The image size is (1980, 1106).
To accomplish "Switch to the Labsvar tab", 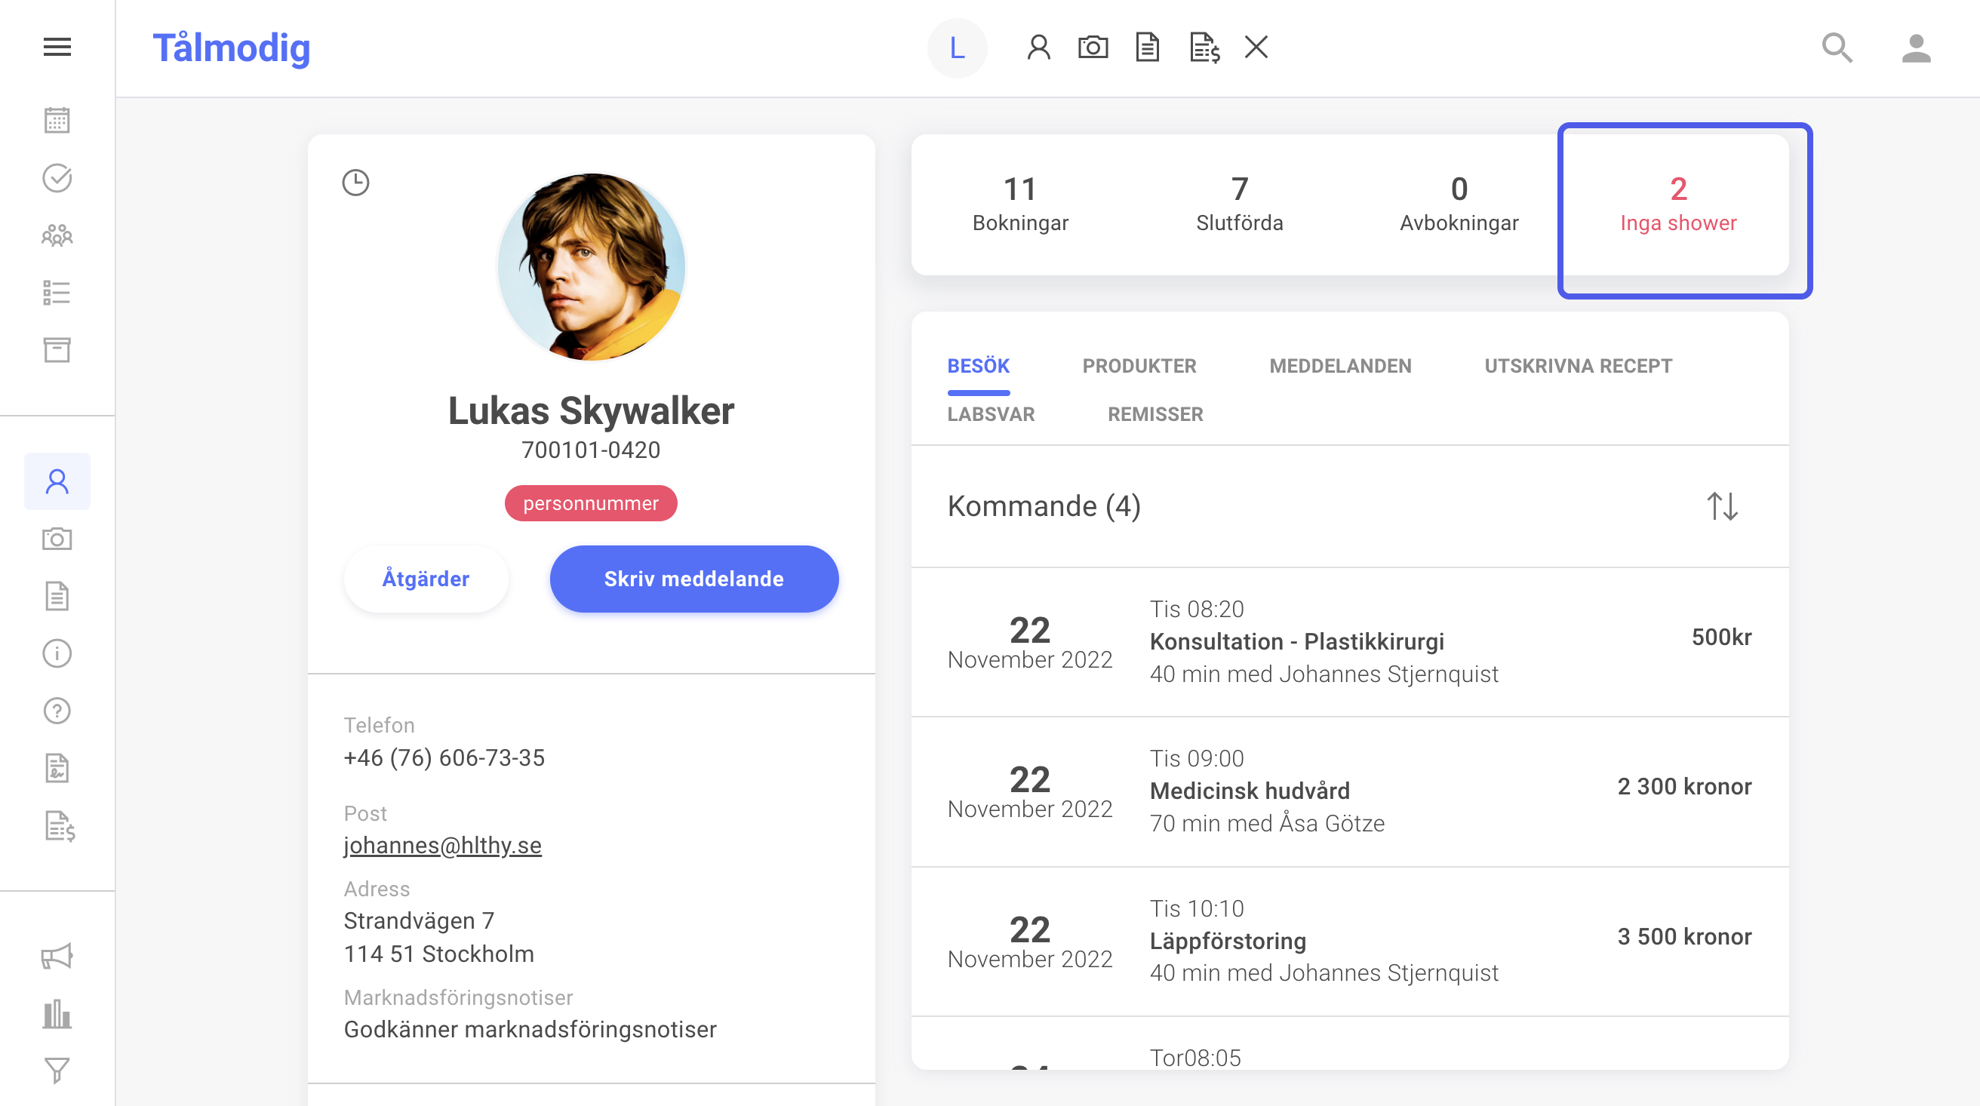I will tap(991, 415).
